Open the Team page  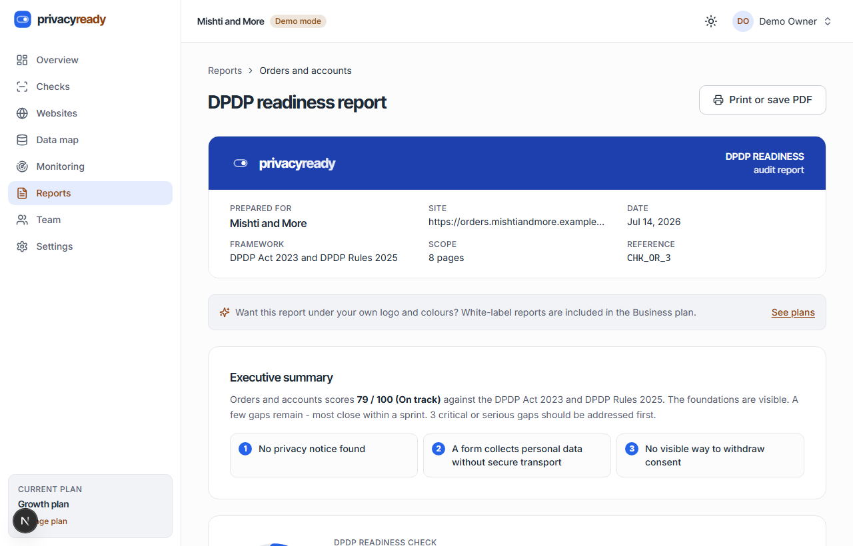tap(90, 220)
